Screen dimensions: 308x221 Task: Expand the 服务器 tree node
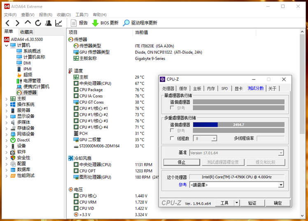tap(7, 111)
